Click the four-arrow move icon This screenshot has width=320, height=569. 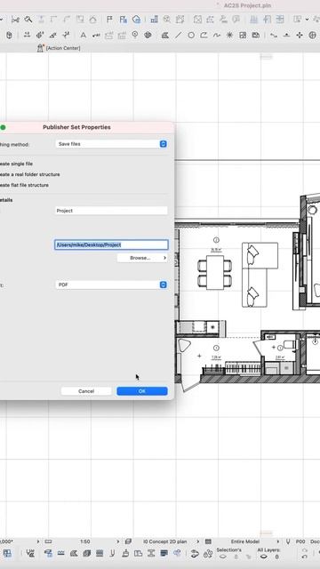tap(300, 36)
